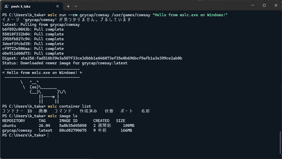The width and height of the screenshot is (282, 159).
Task: Maximize the terminal window
Action: point(264,5)
